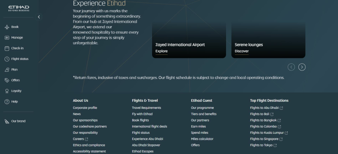Open the News footer link
The height and width of the screenshot is (154, 338).
tap(77, 114)
